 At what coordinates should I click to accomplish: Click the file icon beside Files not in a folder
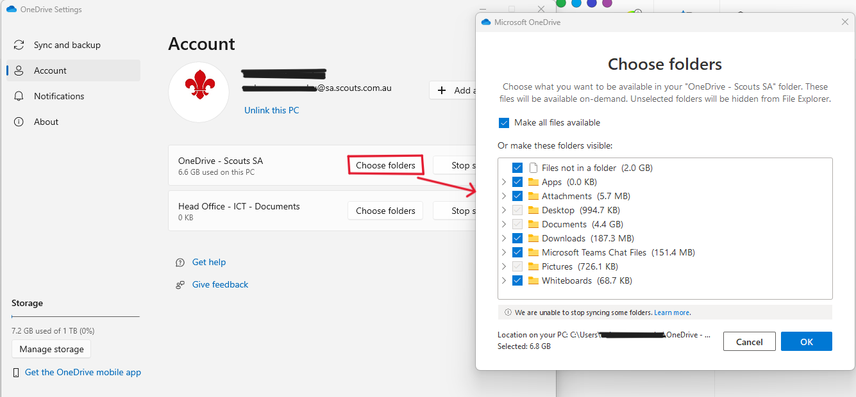[x=533, y=168]
